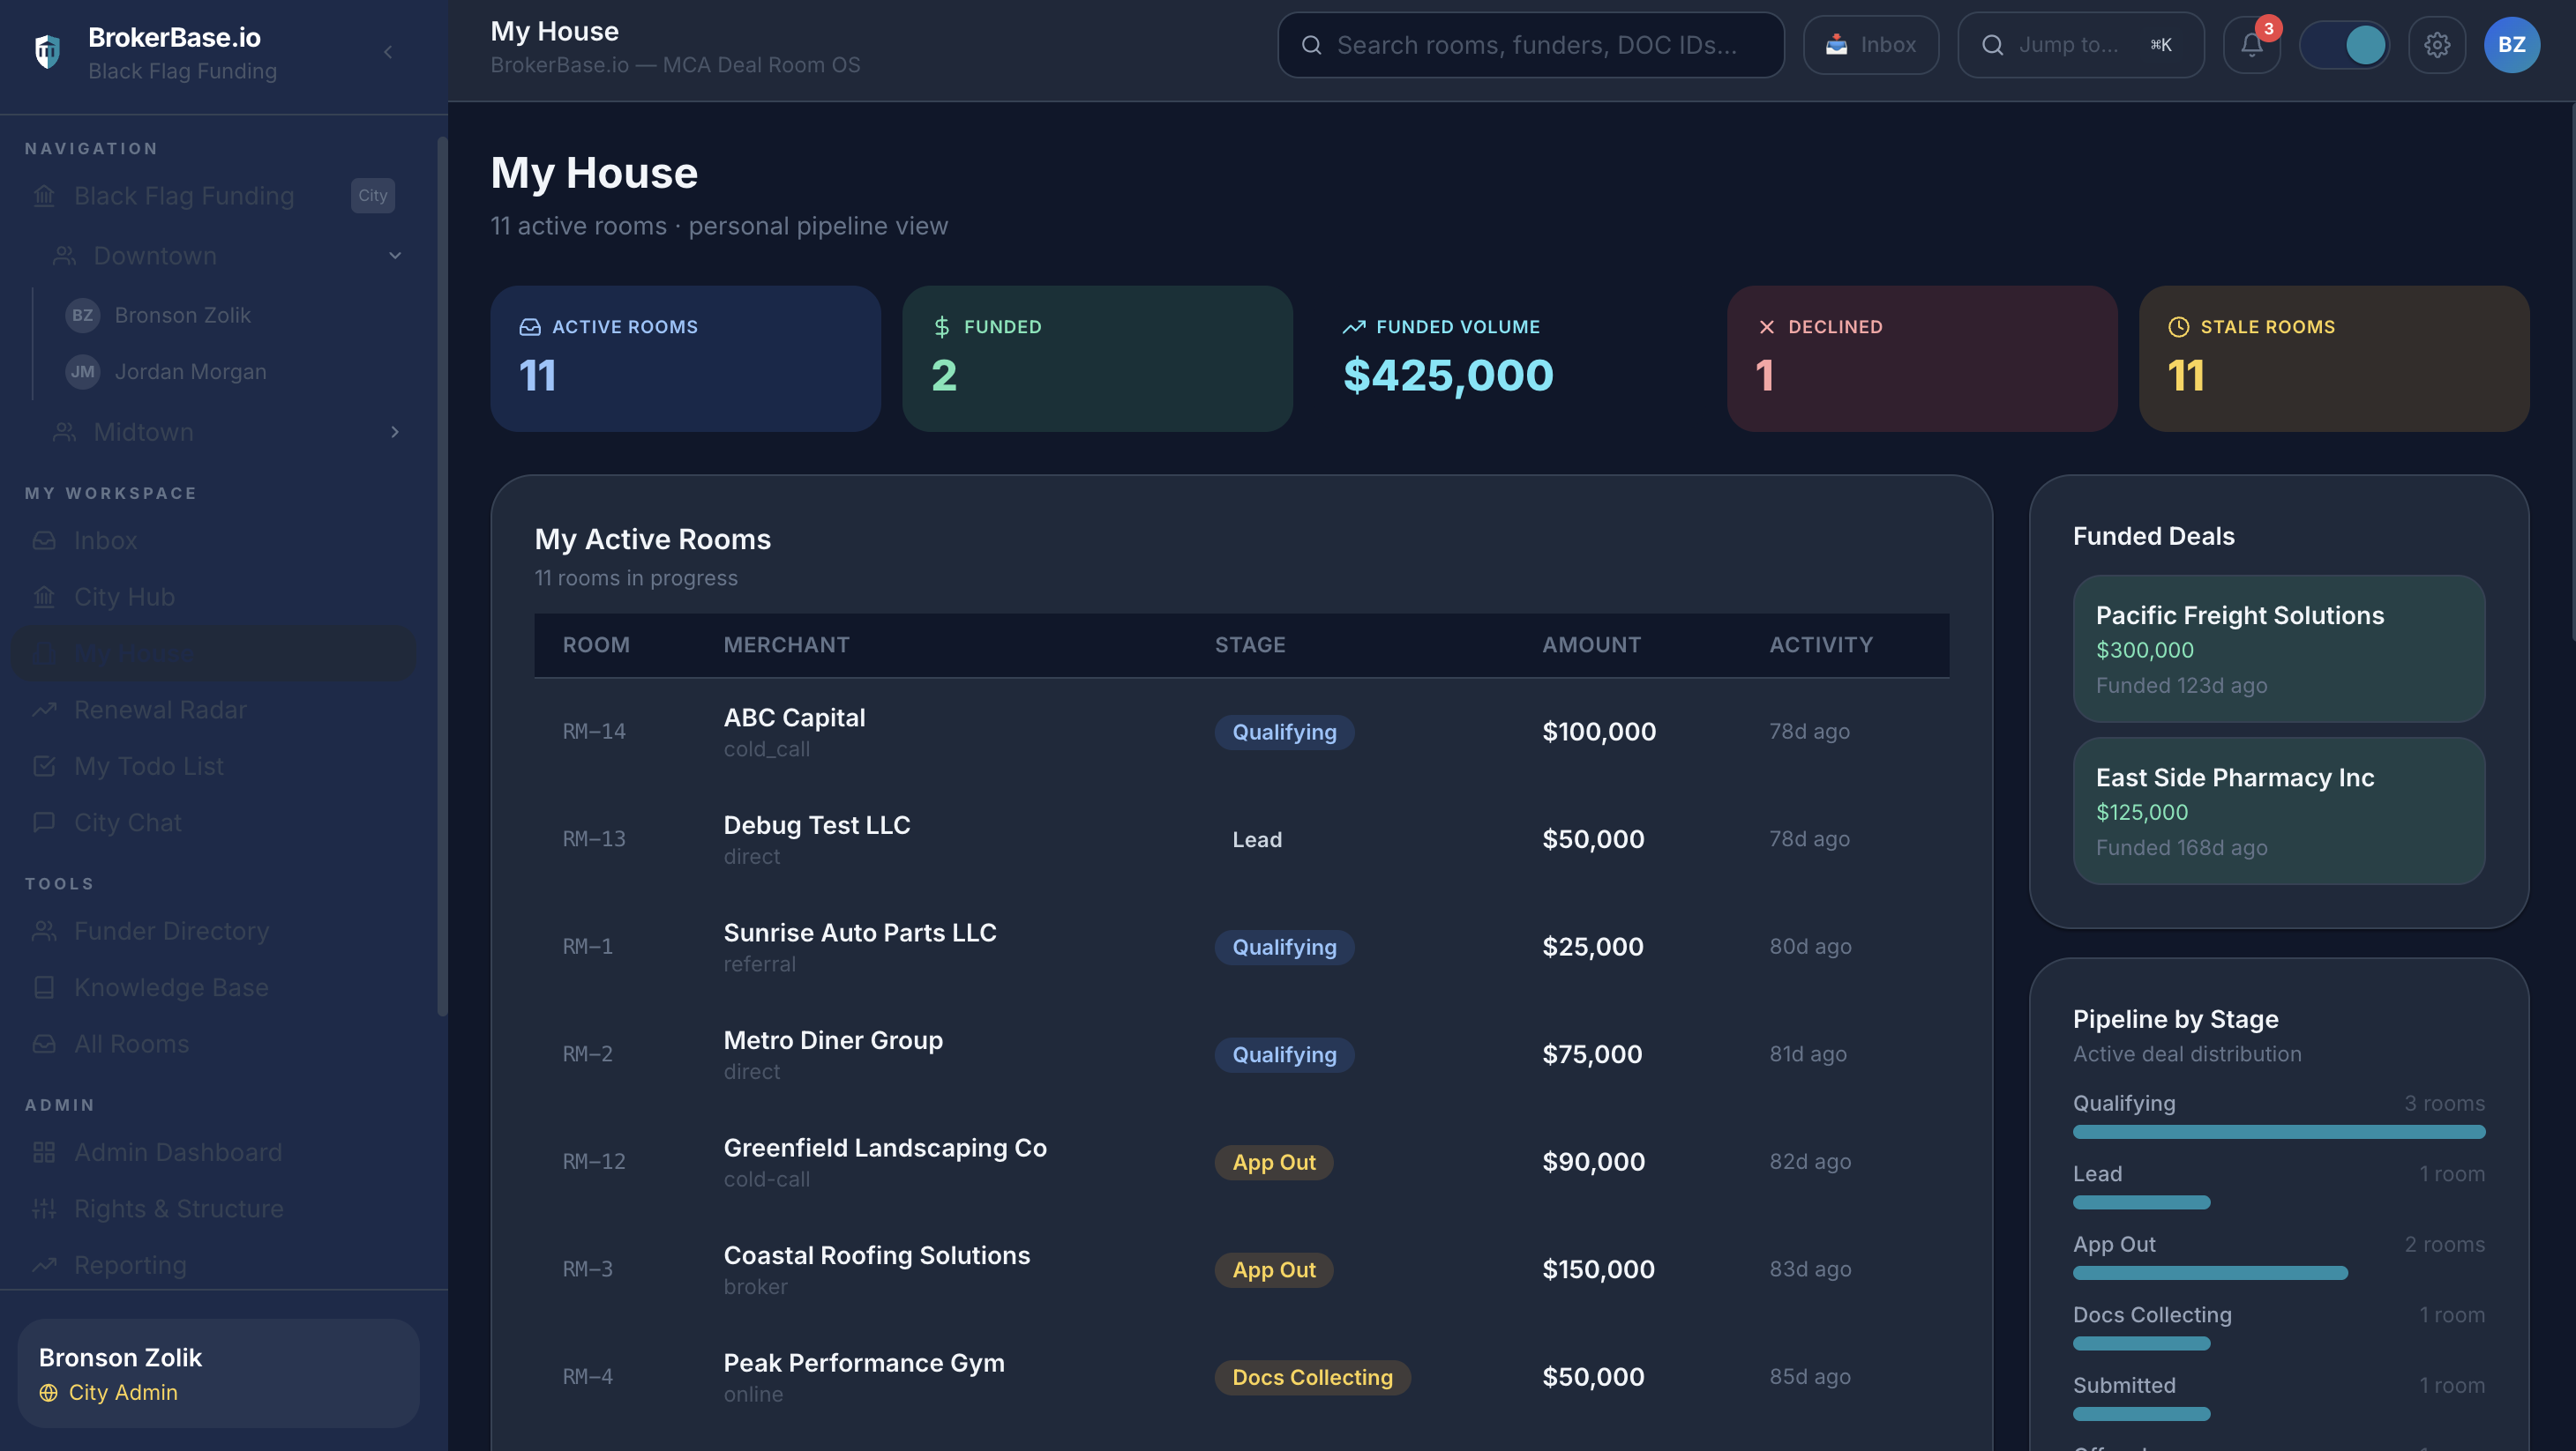Open Funder Directory tool
This screenshot has height=1451, width=2576.
[213, 932]
